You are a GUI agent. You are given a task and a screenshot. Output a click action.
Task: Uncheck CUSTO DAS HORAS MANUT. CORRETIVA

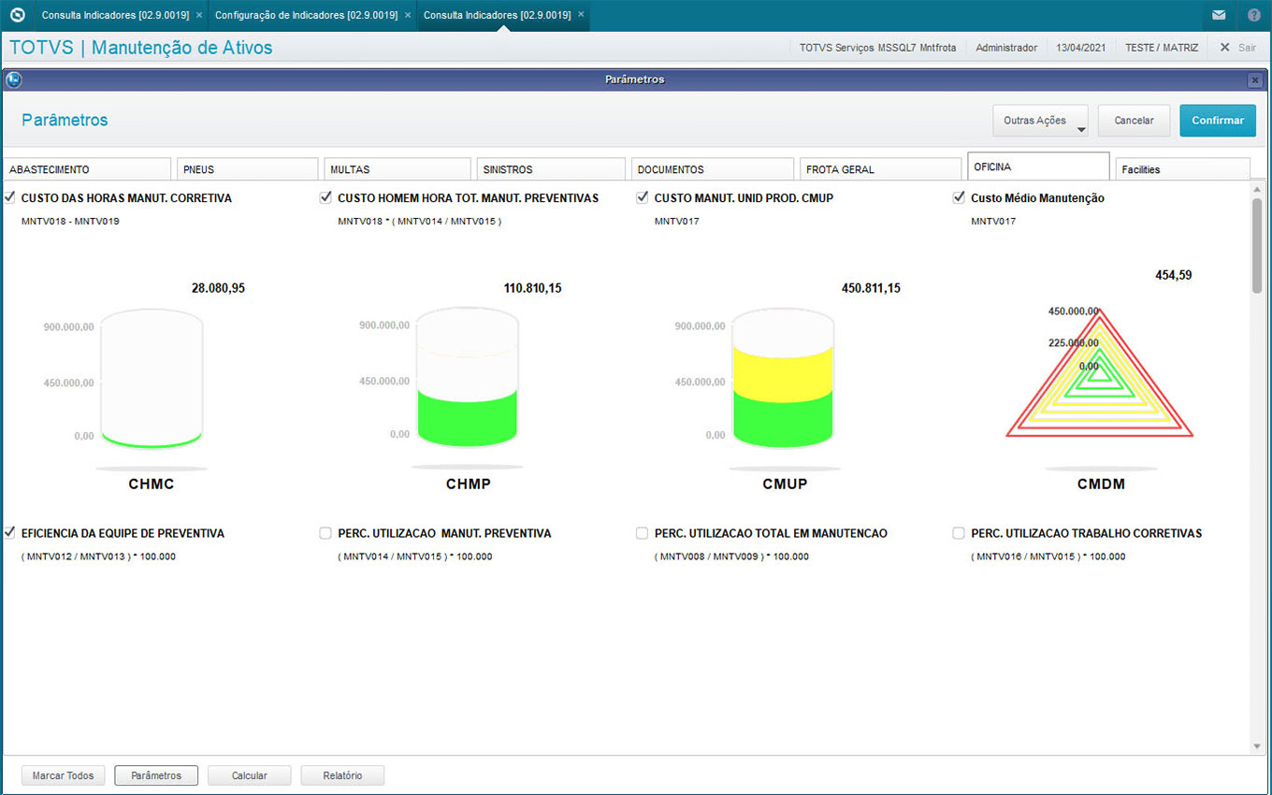coord(9,197)
